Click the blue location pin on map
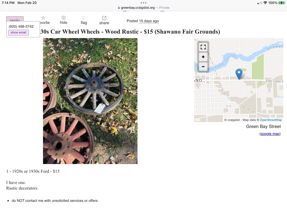This screenshot has width=287, height=215. 239,74
